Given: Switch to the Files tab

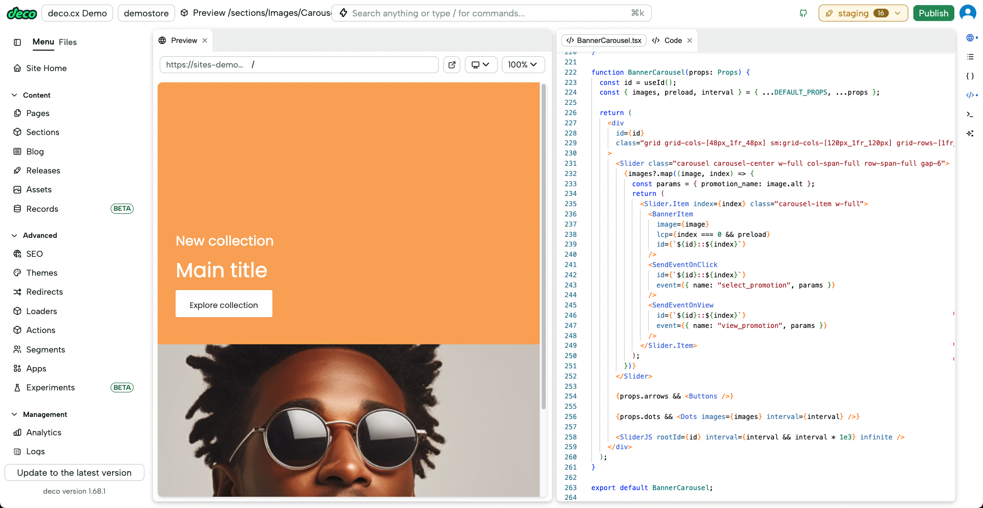Looking at the screenshot, I should 68,42.
